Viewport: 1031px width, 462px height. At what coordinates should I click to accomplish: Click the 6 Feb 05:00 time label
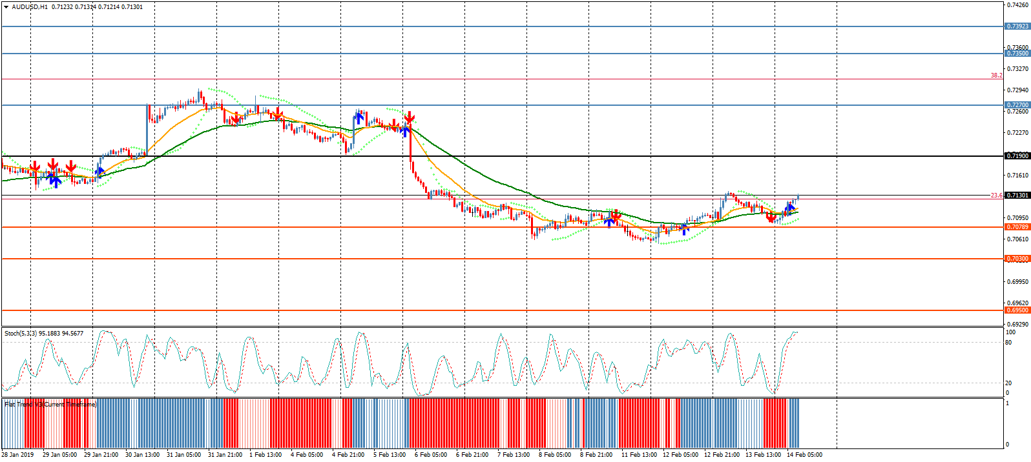(x=431, y=455)
